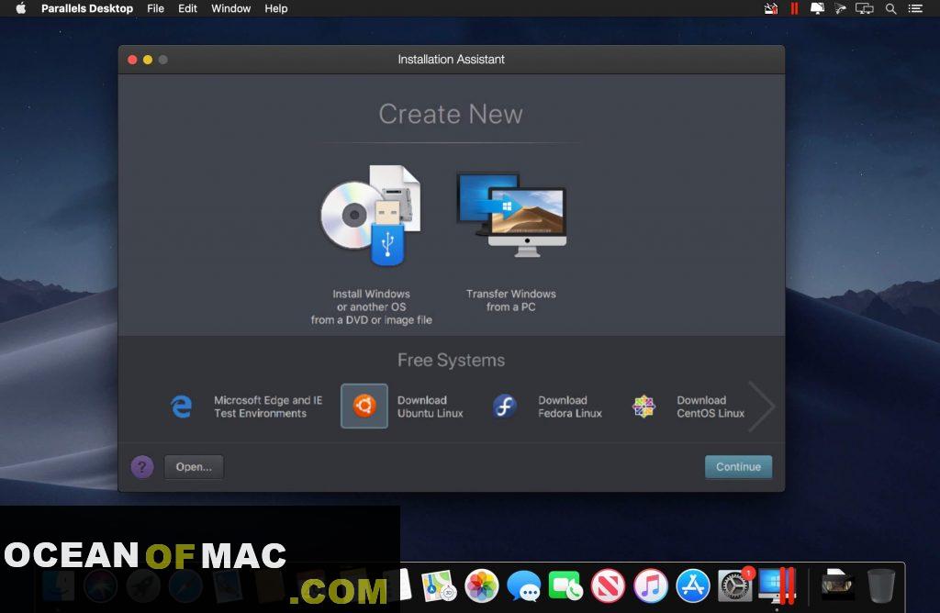Open Notification Center list icon
Image resolution: width=940 pixels, height=613 pixels.
915,8
